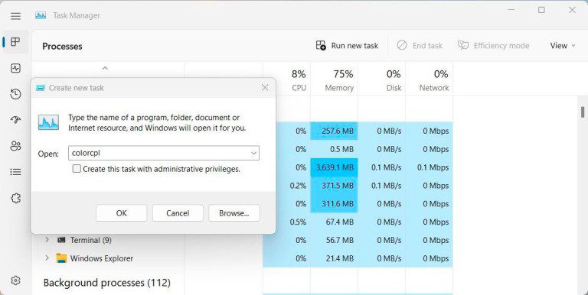
Task: Expand the Windows Explorer process group
Action: coord(47,258)
